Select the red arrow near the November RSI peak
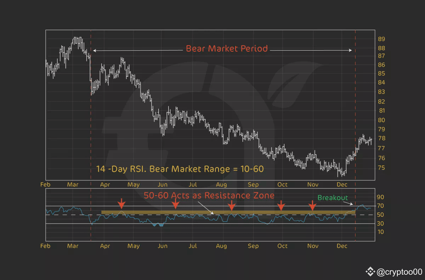The width and height of the screenshot is (425, 280). (313, 204)
